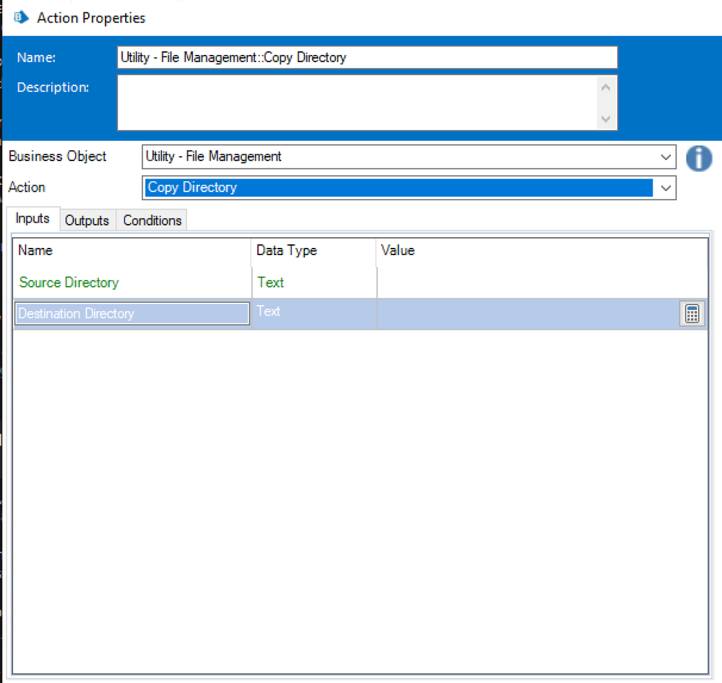Select the Inputs tab

[33, 219]
